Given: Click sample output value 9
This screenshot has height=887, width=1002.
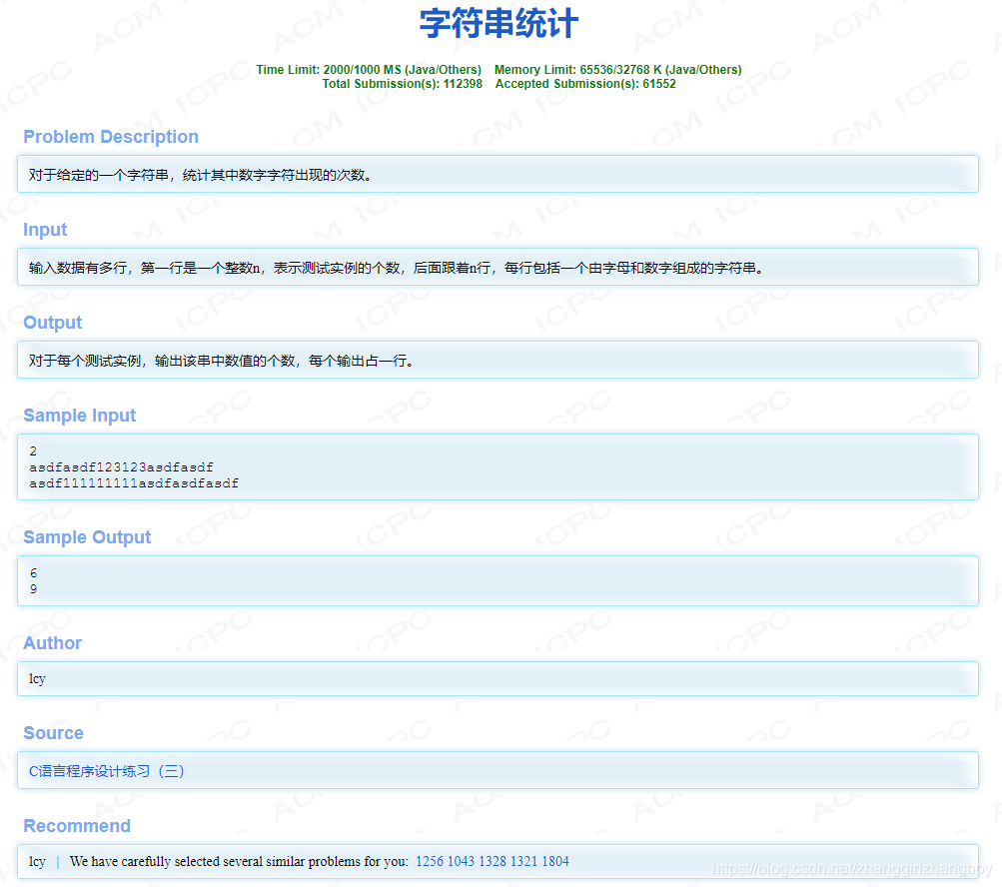Looking at the screenshot, I should point(33,589).
